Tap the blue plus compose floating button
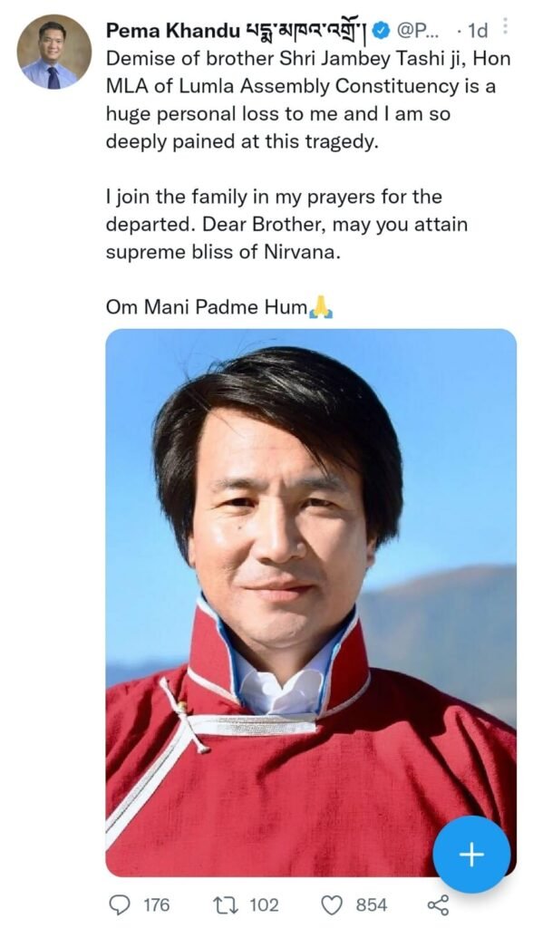 [x=471, y=854]
